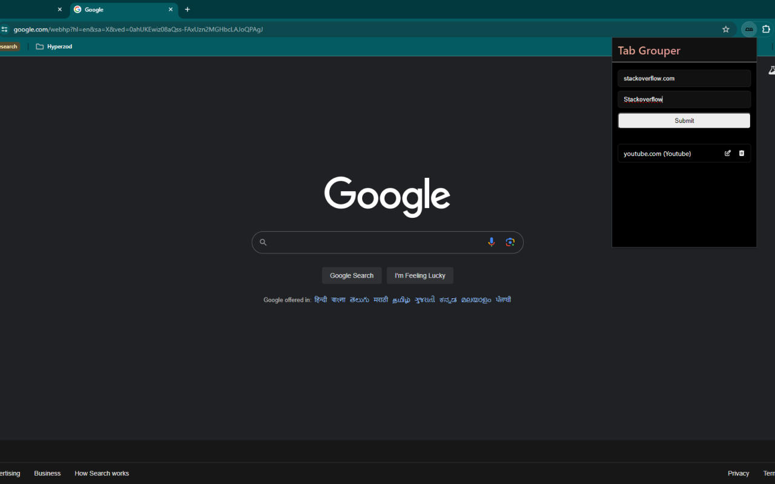Switch Google to ગુજરાતી language
Image resolution: width=775 pixels, height=484 pixels.
click(424, 299)
